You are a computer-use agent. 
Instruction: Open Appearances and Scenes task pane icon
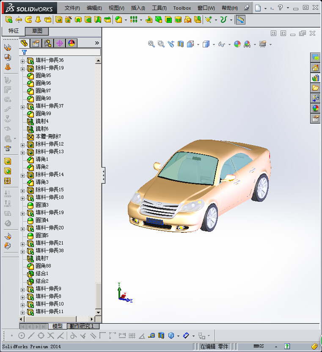point(315,108)
